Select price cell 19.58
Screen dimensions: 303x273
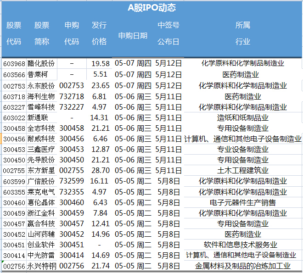101,63
